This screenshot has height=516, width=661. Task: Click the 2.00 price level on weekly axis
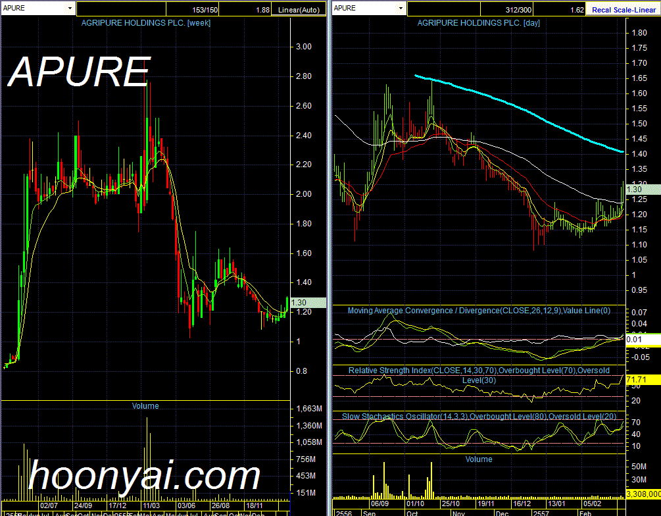[x=303, y=193]
